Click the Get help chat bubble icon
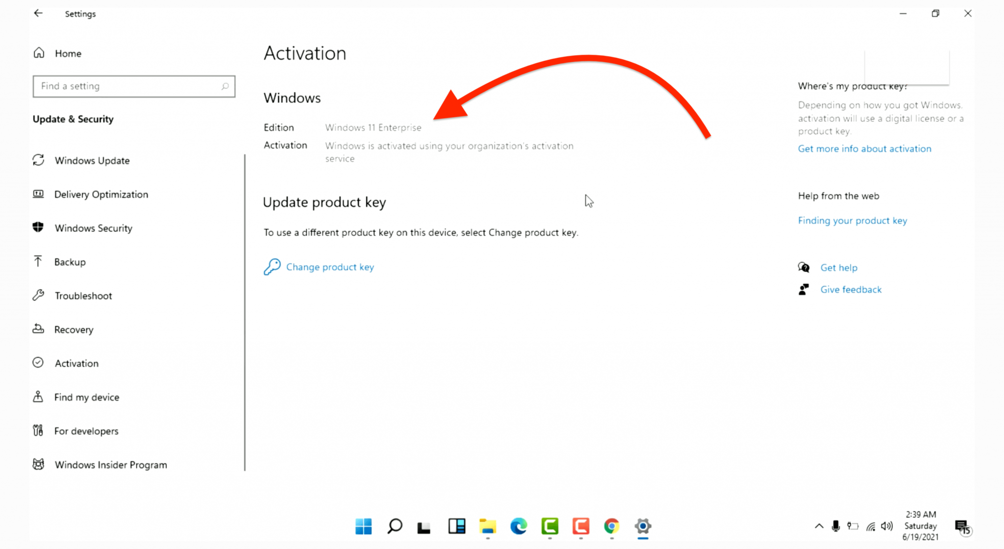The height and width of the screenshot is (549, 1004). coord(803,267)
